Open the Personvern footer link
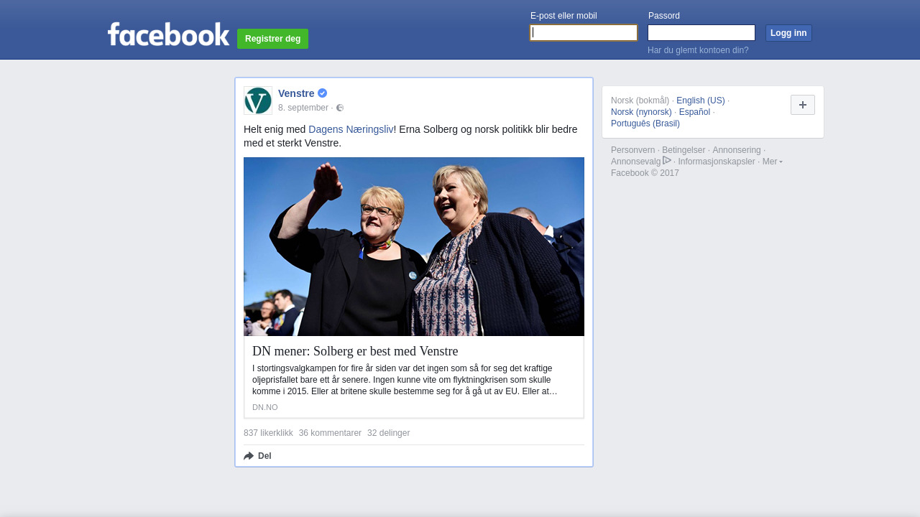The image size is (920, 517). pyautogui.click(x=632, y=150)
